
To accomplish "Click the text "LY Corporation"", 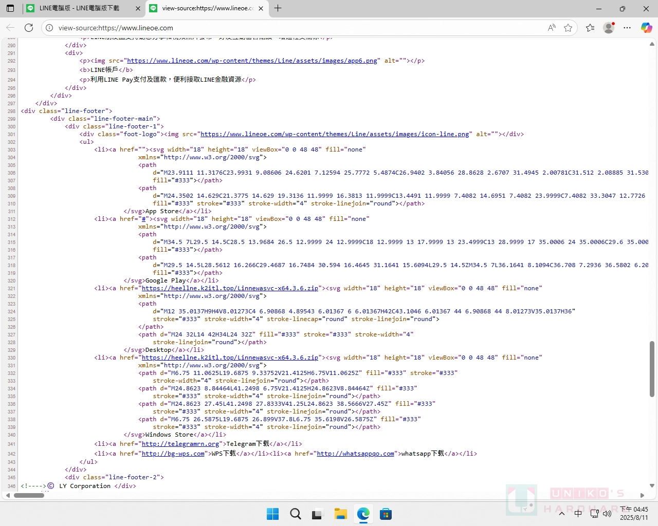I will 85,486.
